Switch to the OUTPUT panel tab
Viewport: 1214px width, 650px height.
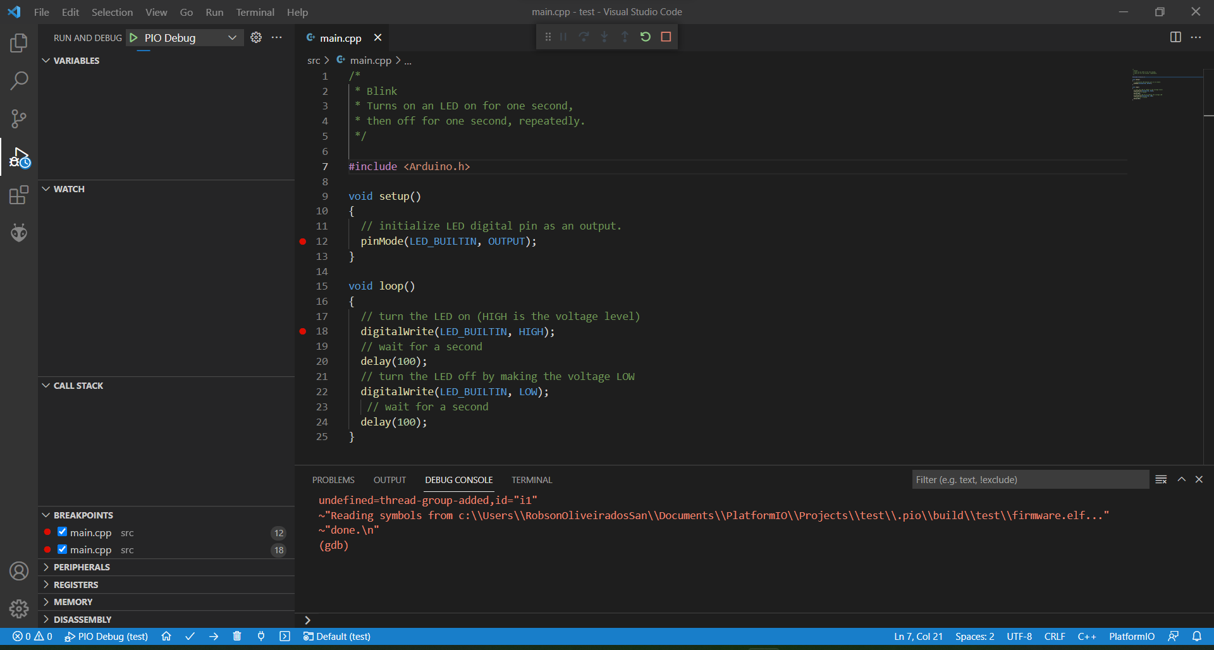point(389,480)
